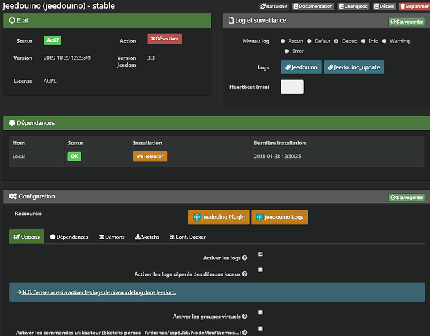This screenshot has height=336, width=430.
Task: Click the version date 2019-10-29 12:23:49
Action: (x=67, y=58)
